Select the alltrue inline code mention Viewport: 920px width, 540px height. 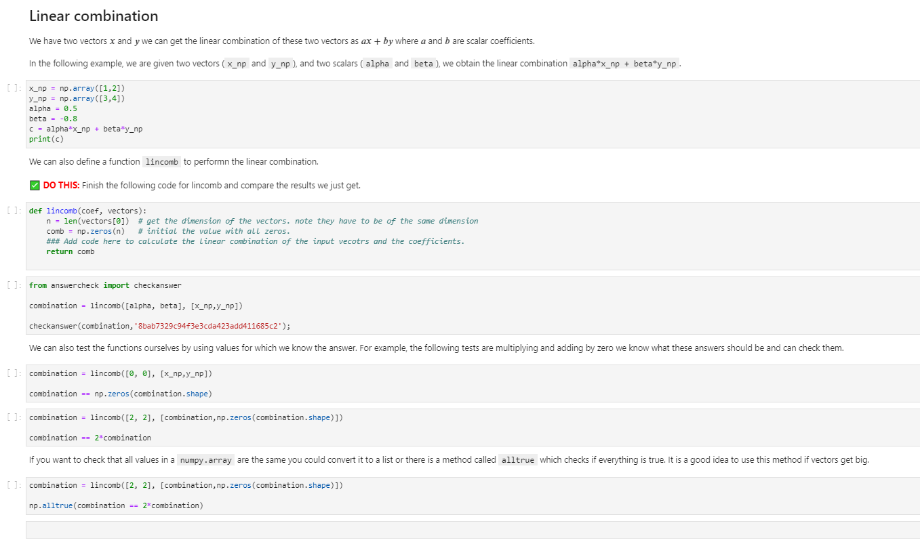point(517,459)
